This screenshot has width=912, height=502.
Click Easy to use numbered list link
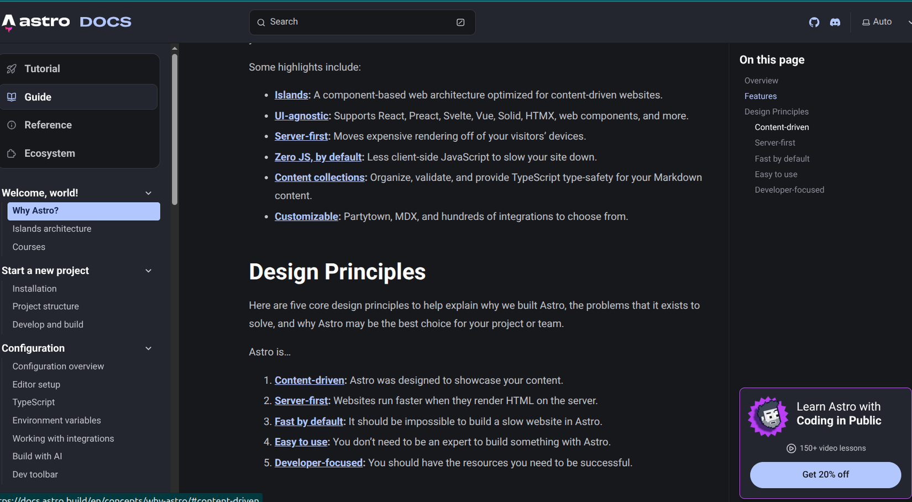click(x=301, y=442)
